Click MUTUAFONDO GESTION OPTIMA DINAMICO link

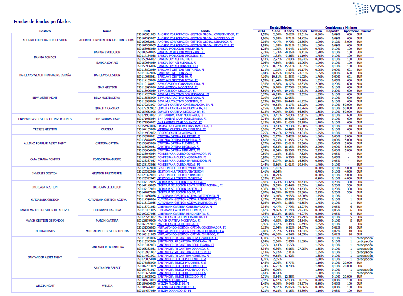[188, 234]
